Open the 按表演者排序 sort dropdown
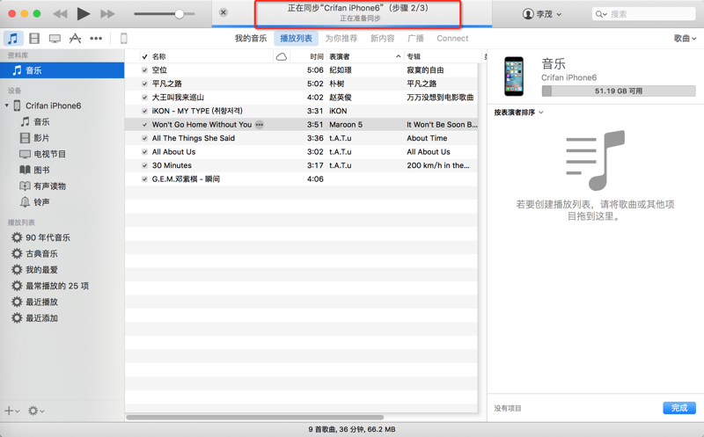The image size is (704, 437). pyautogui.click(x=518, y=113)
